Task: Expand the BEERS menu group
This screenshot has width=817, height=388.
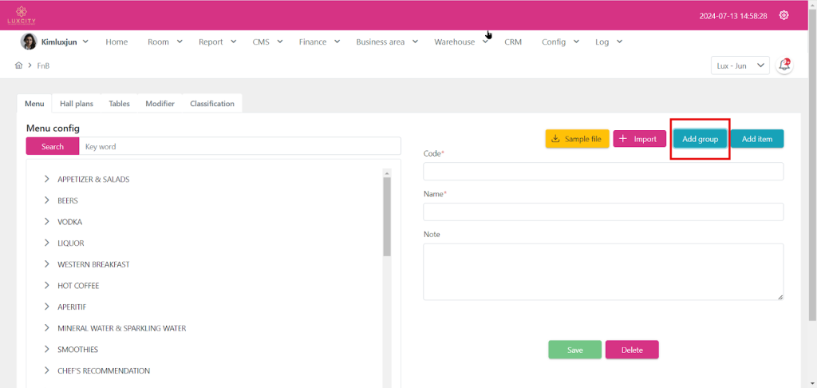Action: pos(47,200)
